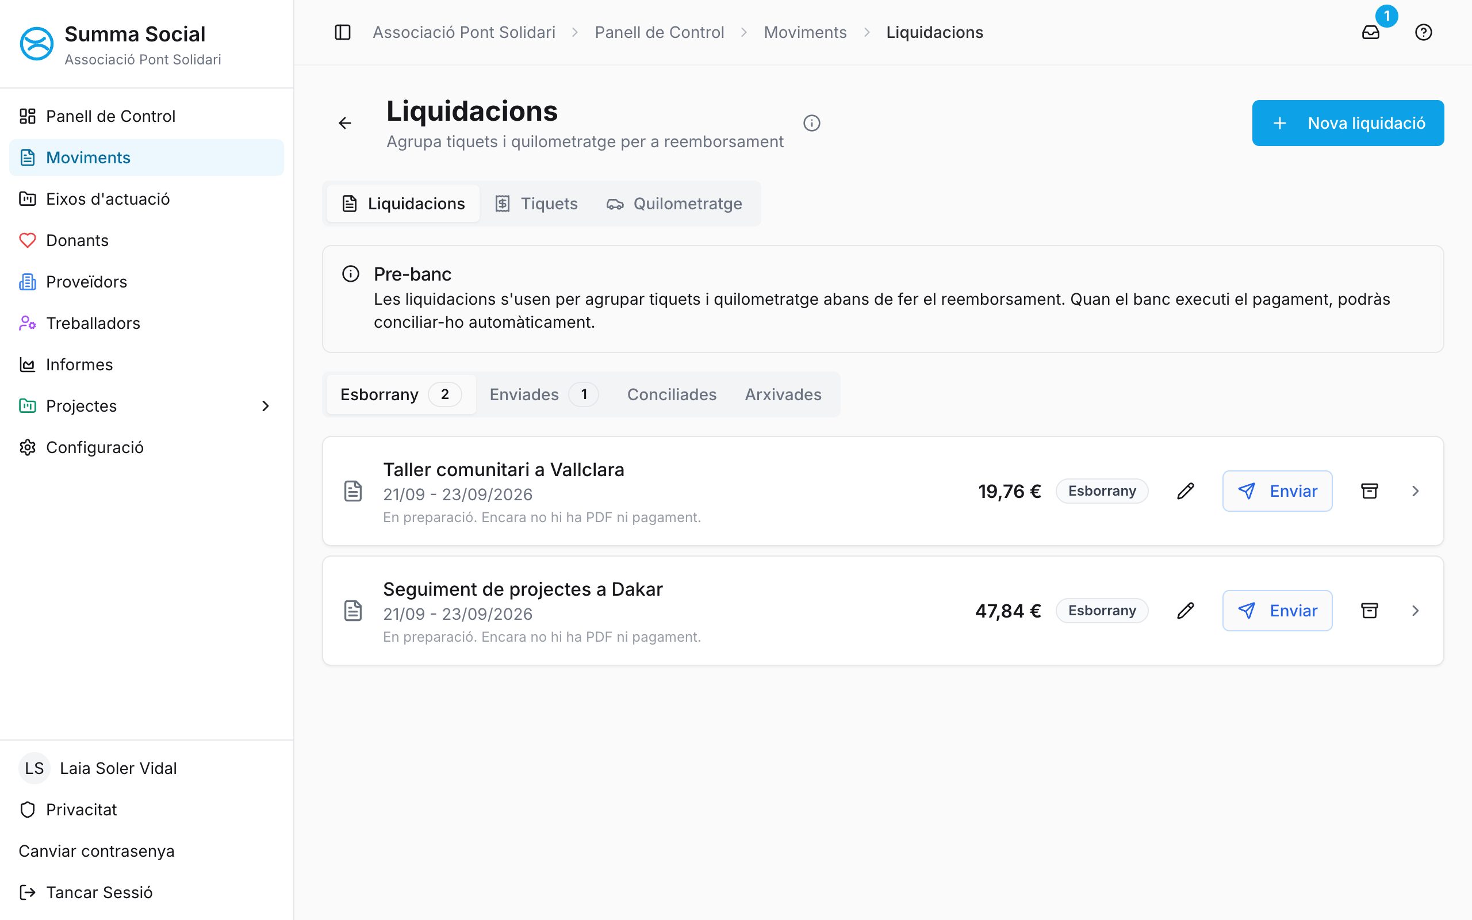
Task: Send the Taller comunitari a Vallclara liquidation
Action: 1277,491
